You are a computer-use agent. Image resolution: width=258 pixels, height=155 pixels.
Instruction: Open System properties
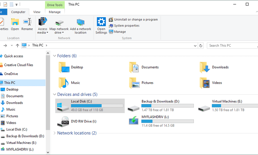coord(124,26)
